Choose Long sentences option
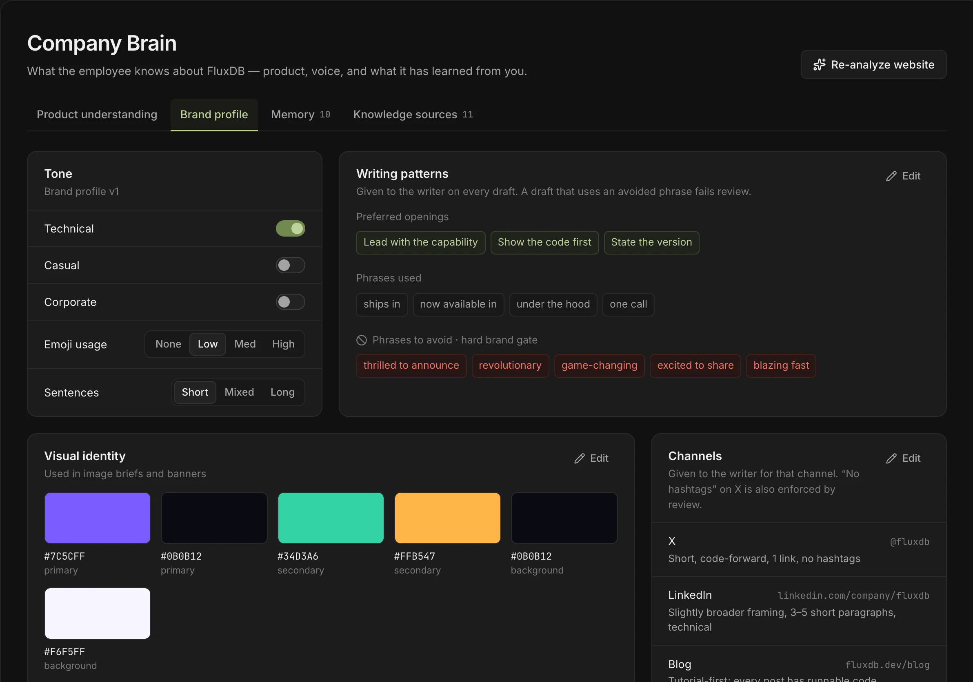The image size is (973, 682). pyautogui.click(x=282, y=392)
